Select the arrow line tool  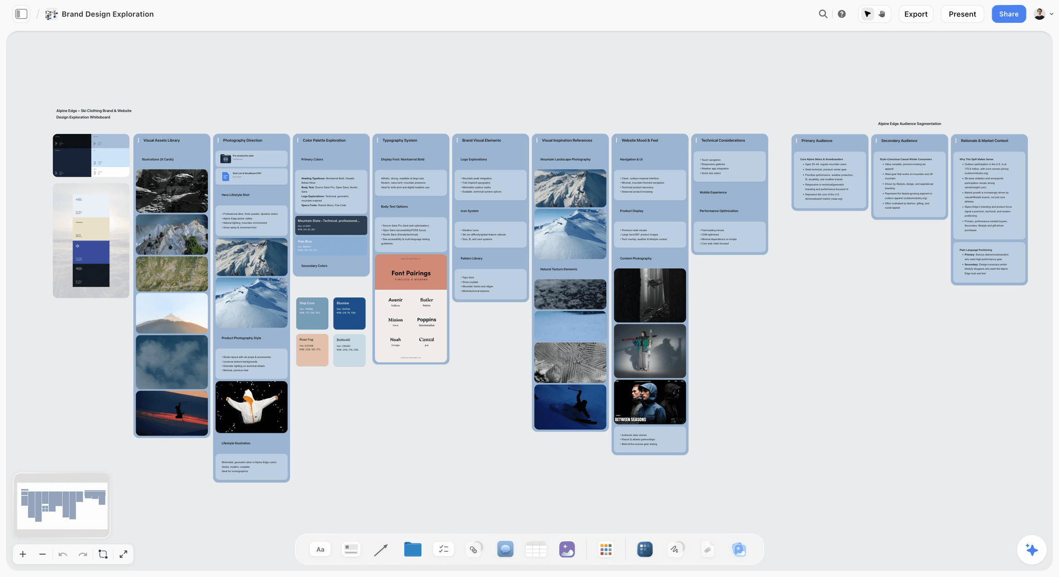[381, 550]
